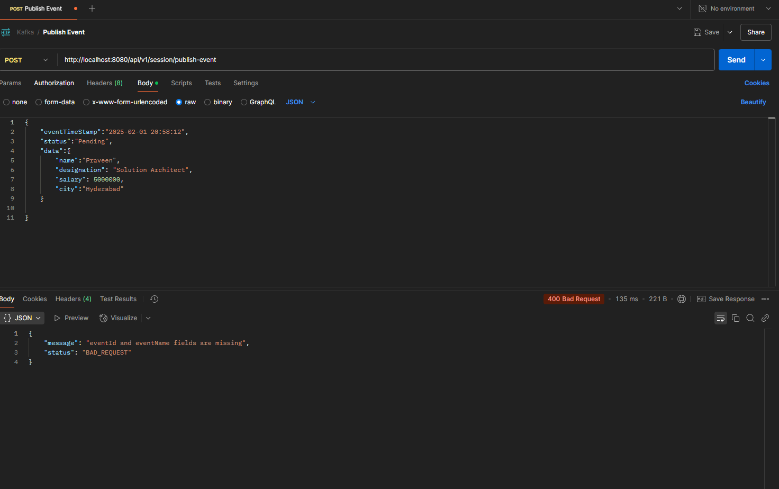Expand Send button options arrow
The image size is (779, 489).
click(x=763, y=60)
